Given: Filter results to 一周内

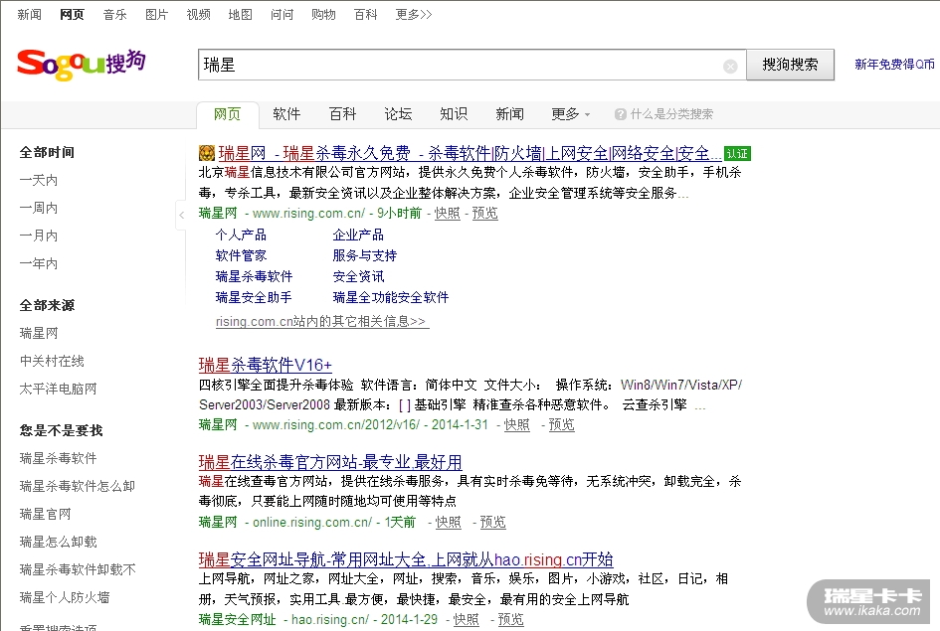Looking at the screenshot, I should [39, 209].
